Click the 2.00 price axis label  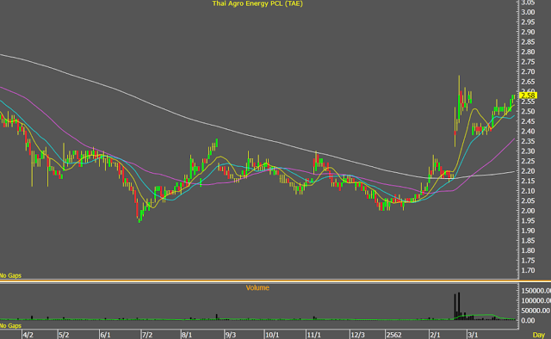tap(528, 211)
